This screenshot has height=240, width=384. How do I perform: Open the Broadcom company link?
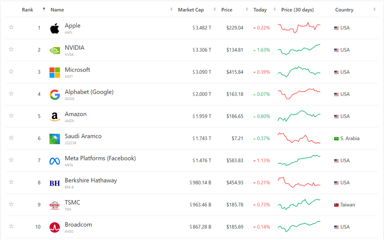[78, 225]
